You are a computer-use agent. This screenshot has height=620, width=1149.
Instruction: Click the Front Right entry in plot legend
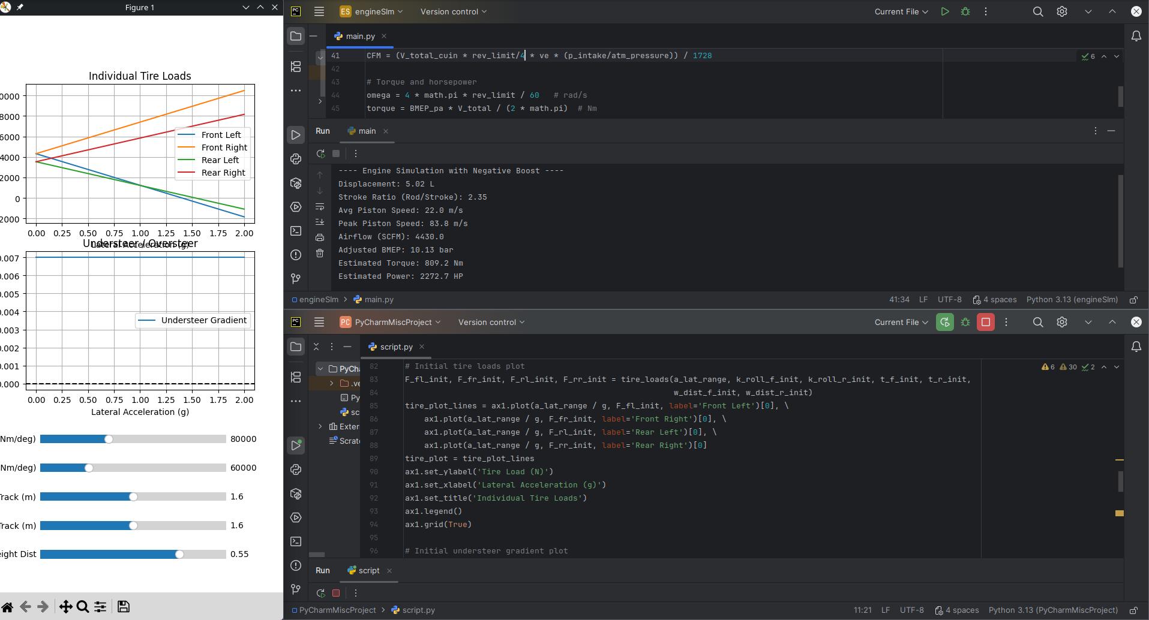tap(224, 148)
